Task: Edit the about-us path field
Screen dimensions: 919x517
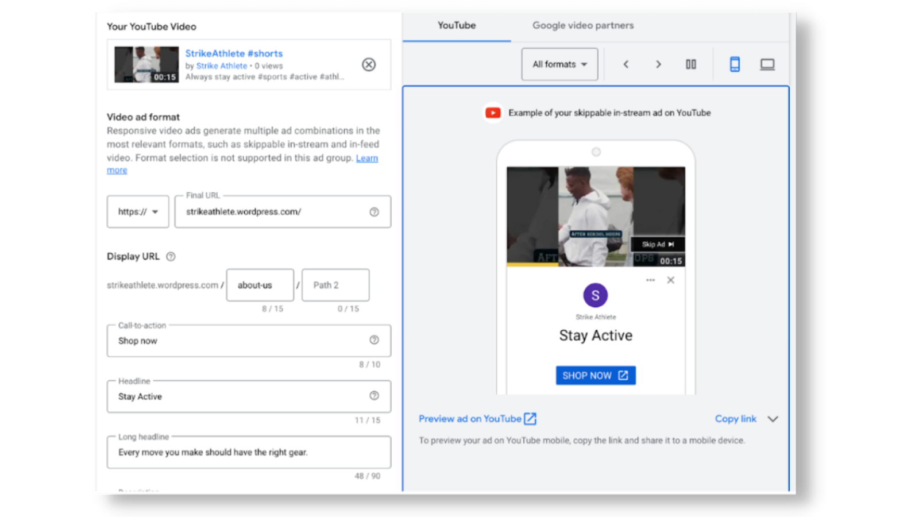Action: click(260, 285)
